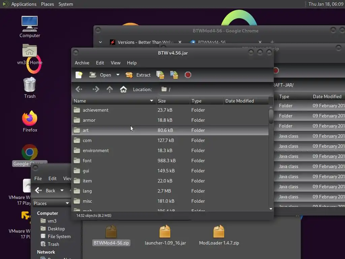The image size is (345, 259).
Task: Click the New Archive icon in toolbar
Action: click(x=79, y=75)
